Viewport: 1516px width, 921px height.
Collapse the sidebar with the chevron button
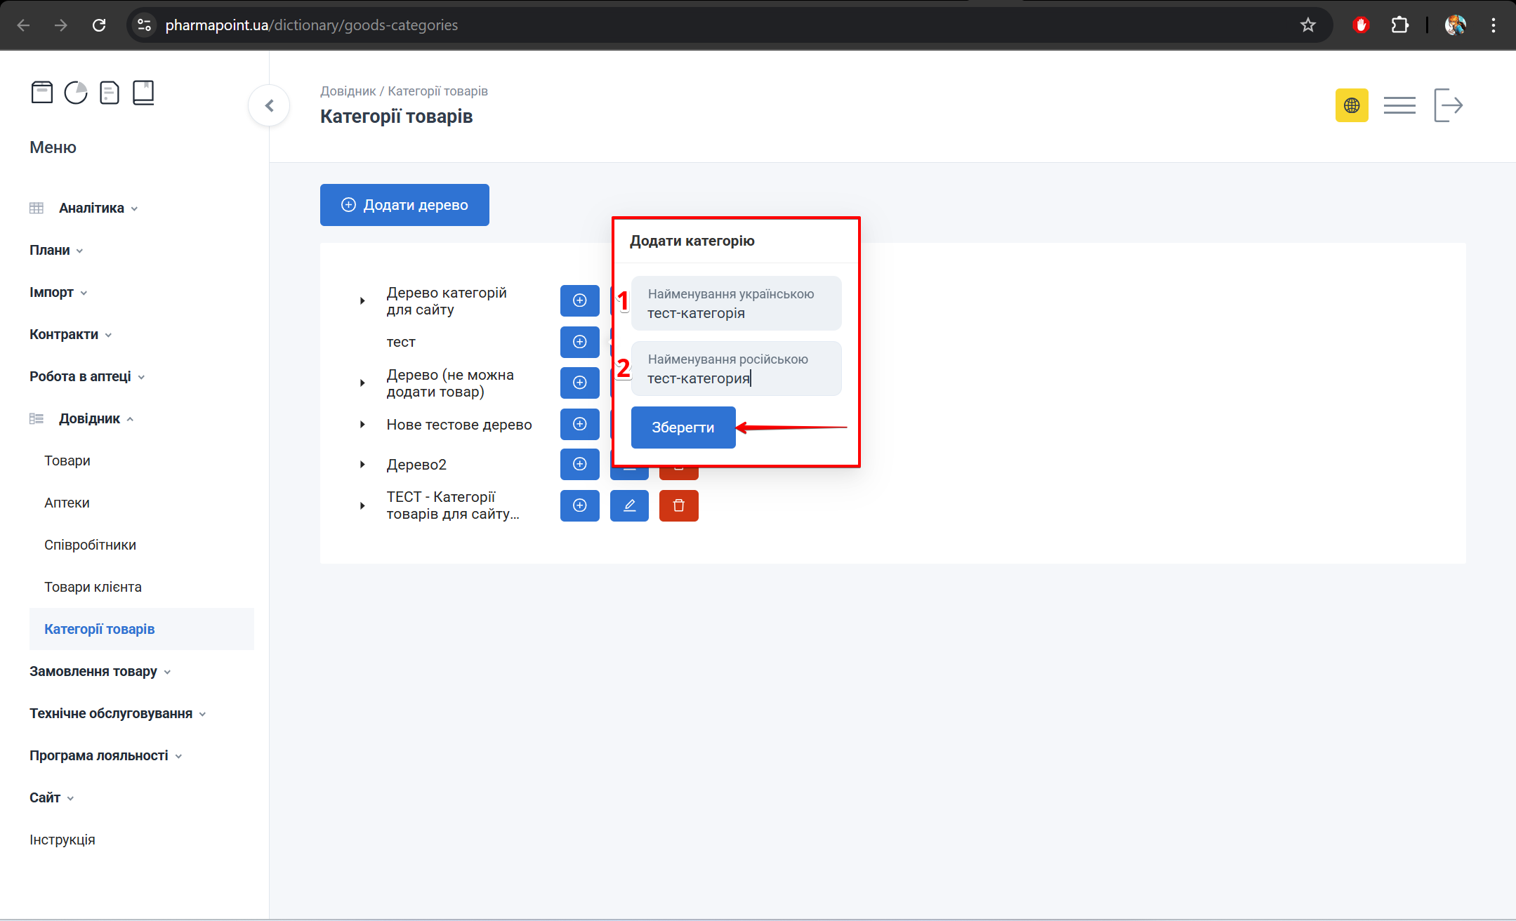269,105
